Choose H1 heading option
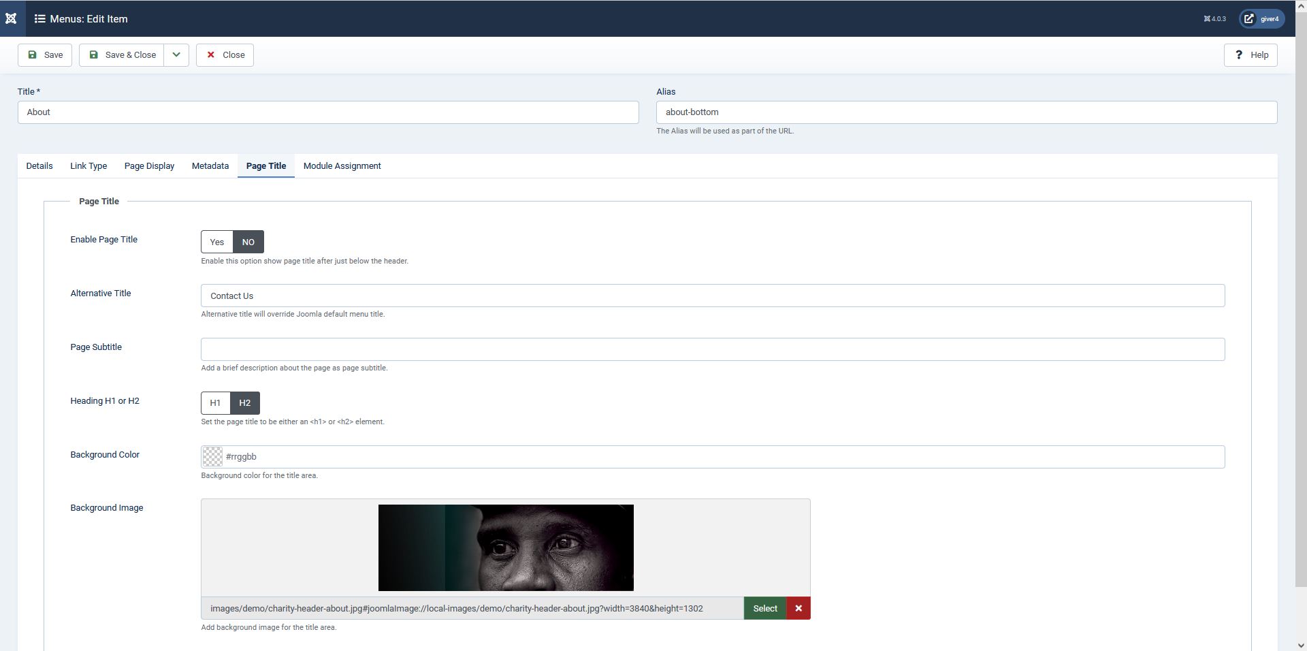The height and width of the screenshot is (651, 1307). point(215,403)
